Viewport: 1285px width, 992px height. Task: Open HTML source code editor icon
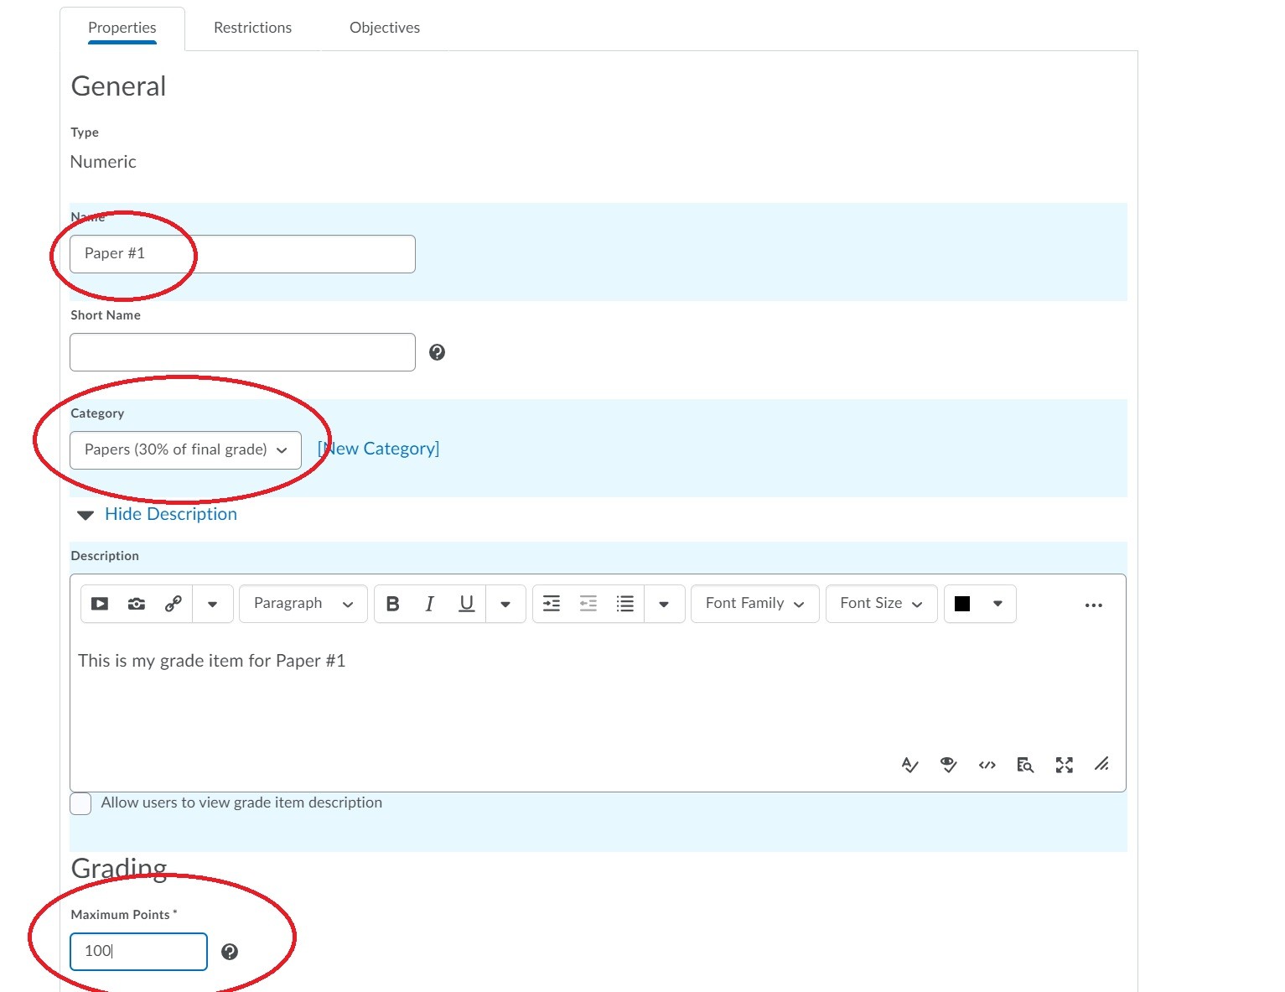tap(987, 765)
